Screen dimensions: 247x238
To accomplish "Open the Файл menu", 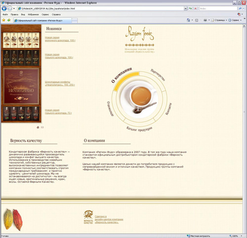I will click(5, 14).
